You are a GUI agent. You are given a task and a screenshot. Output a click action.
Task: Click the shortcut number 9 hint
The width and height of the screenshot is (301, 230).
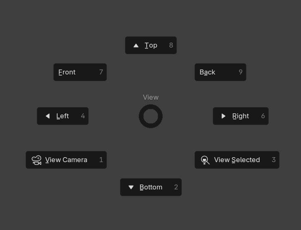point(241,72)
